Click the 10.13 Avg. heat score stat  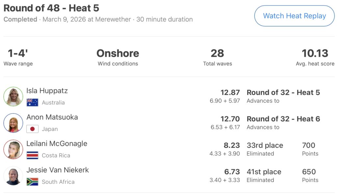(315, 54)
